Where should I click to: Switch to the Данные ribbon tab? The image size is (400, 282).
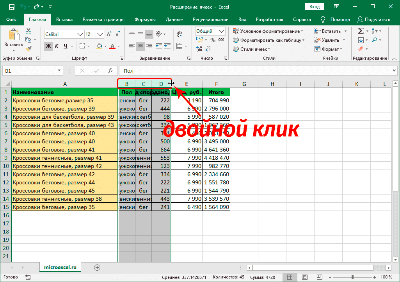174,19
